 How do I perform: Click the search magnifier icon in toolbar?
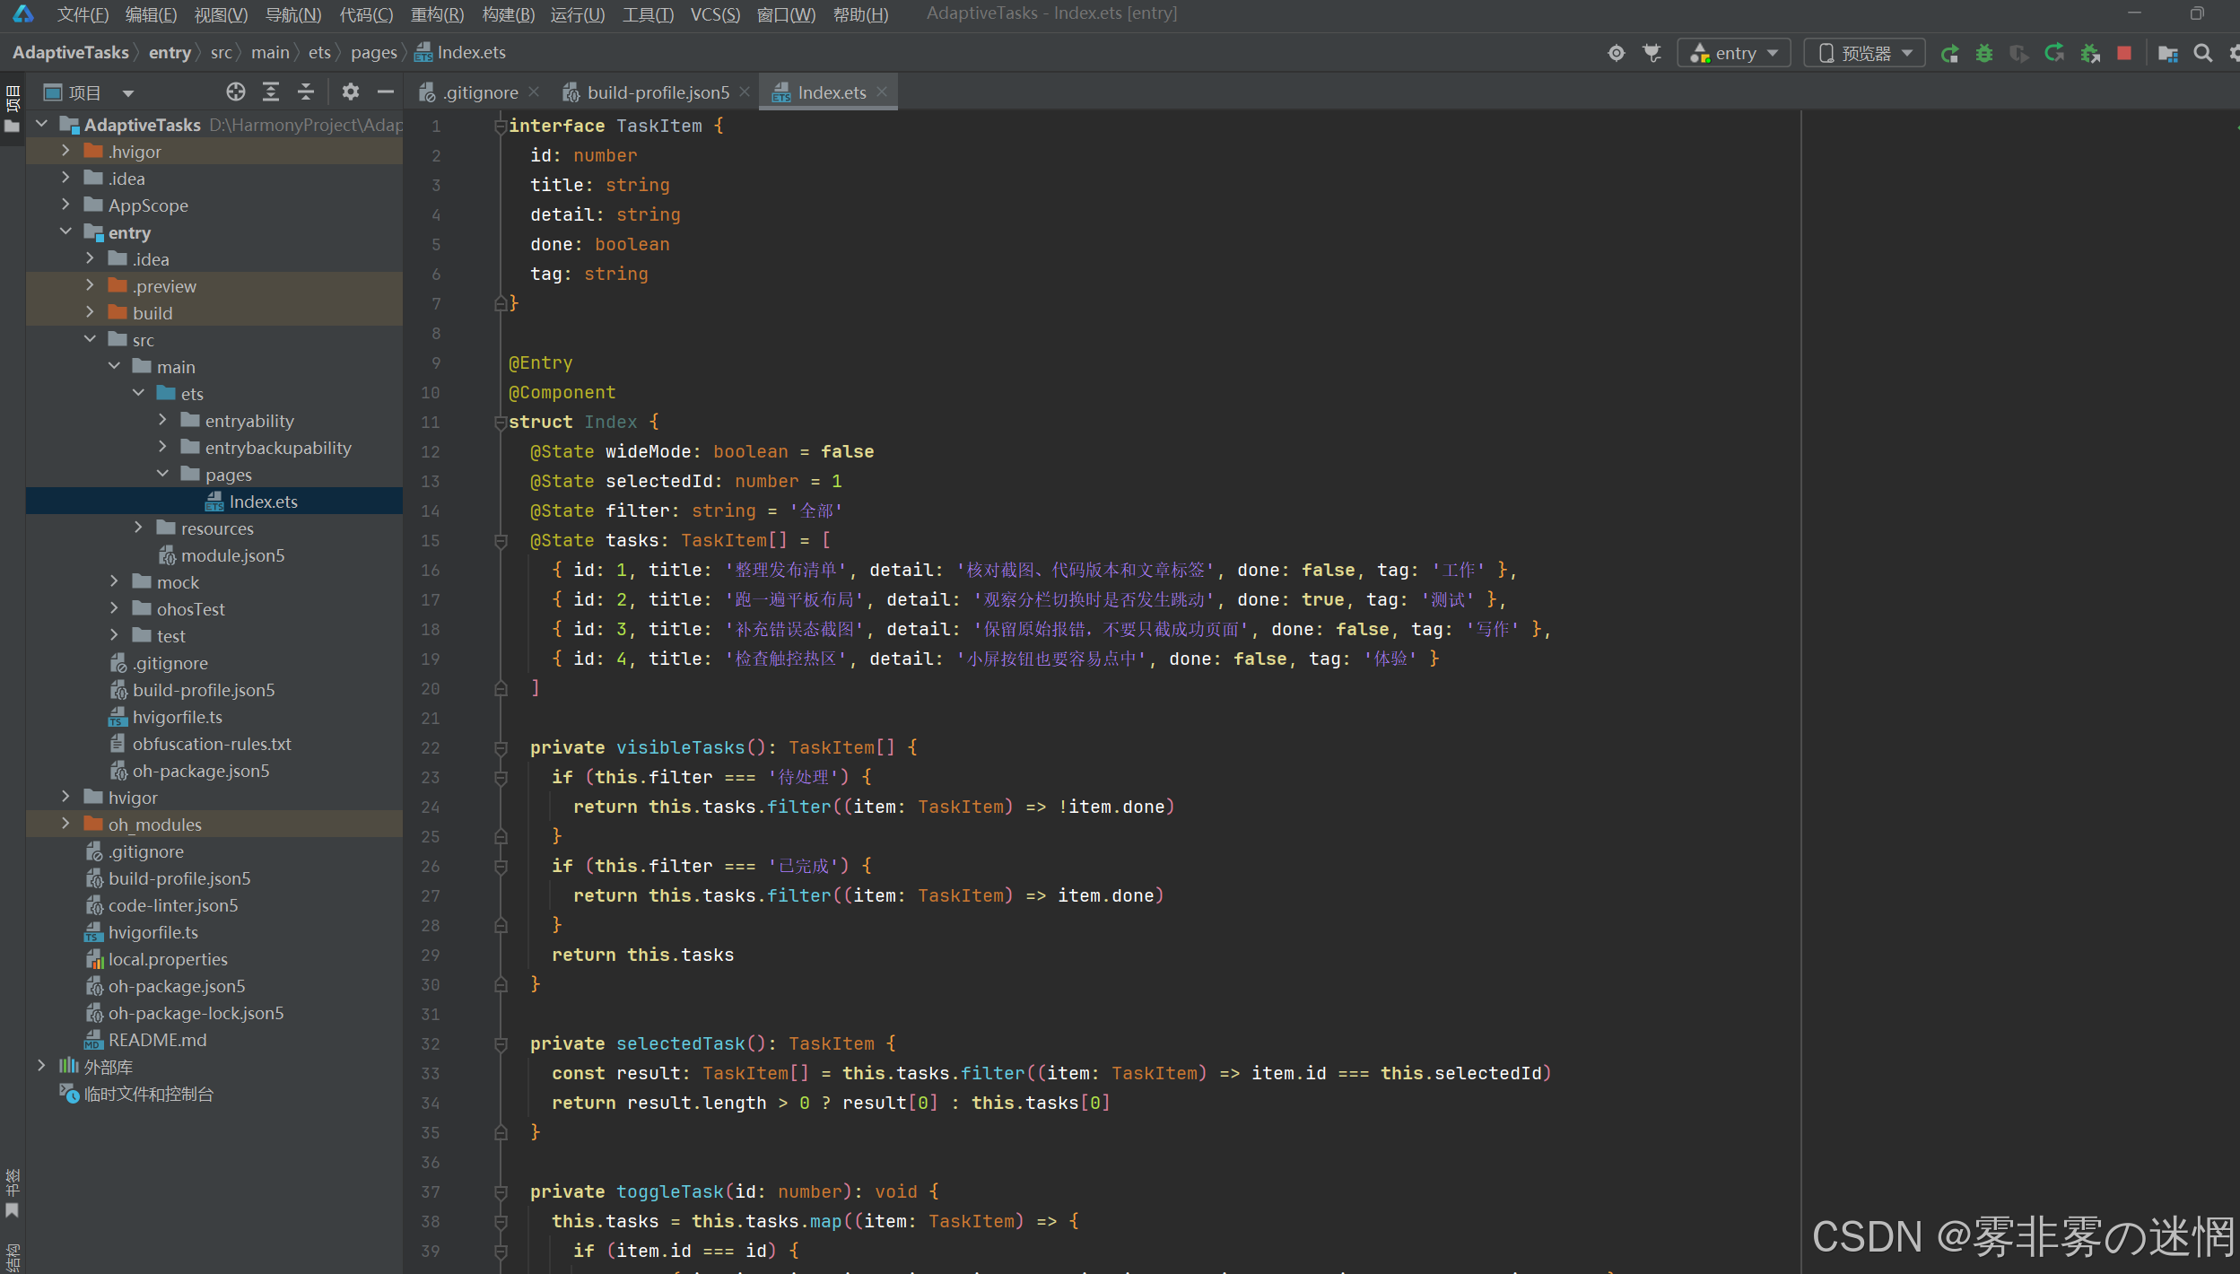click(2203, 53)
